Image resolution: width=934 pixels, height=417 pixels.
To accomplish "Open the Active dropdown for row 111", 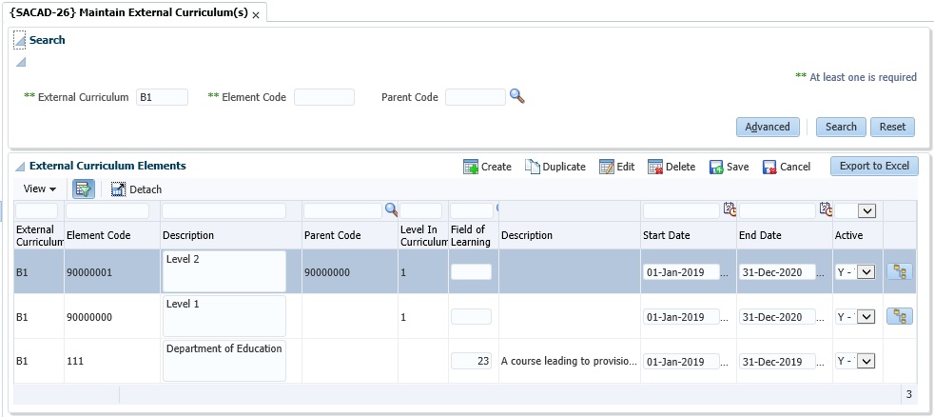I will pyautogui.click(x=866, y=362).
